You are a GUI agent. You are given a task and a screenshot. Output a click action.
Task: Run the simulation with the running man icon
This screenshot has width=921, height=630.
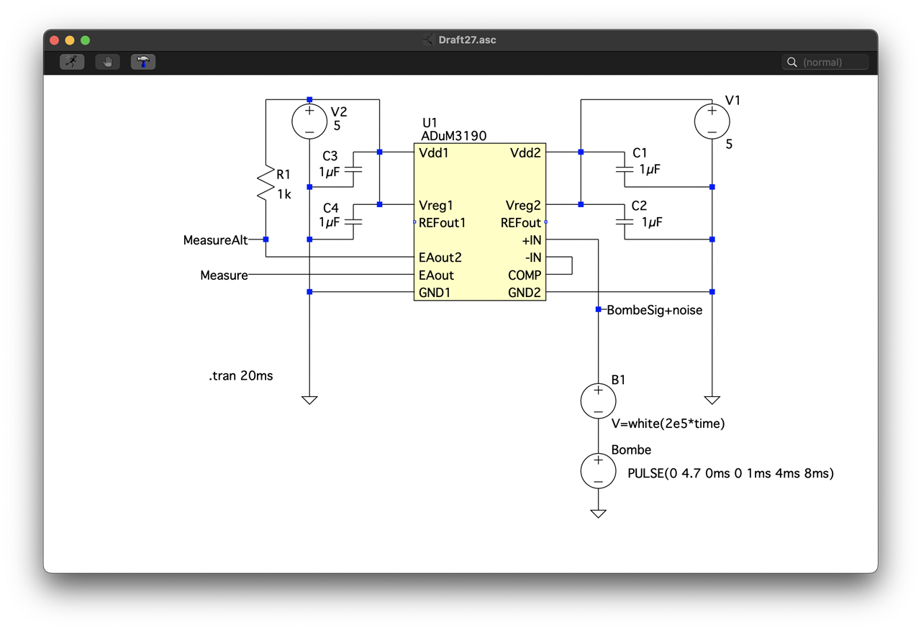click(x=72, y=62)
